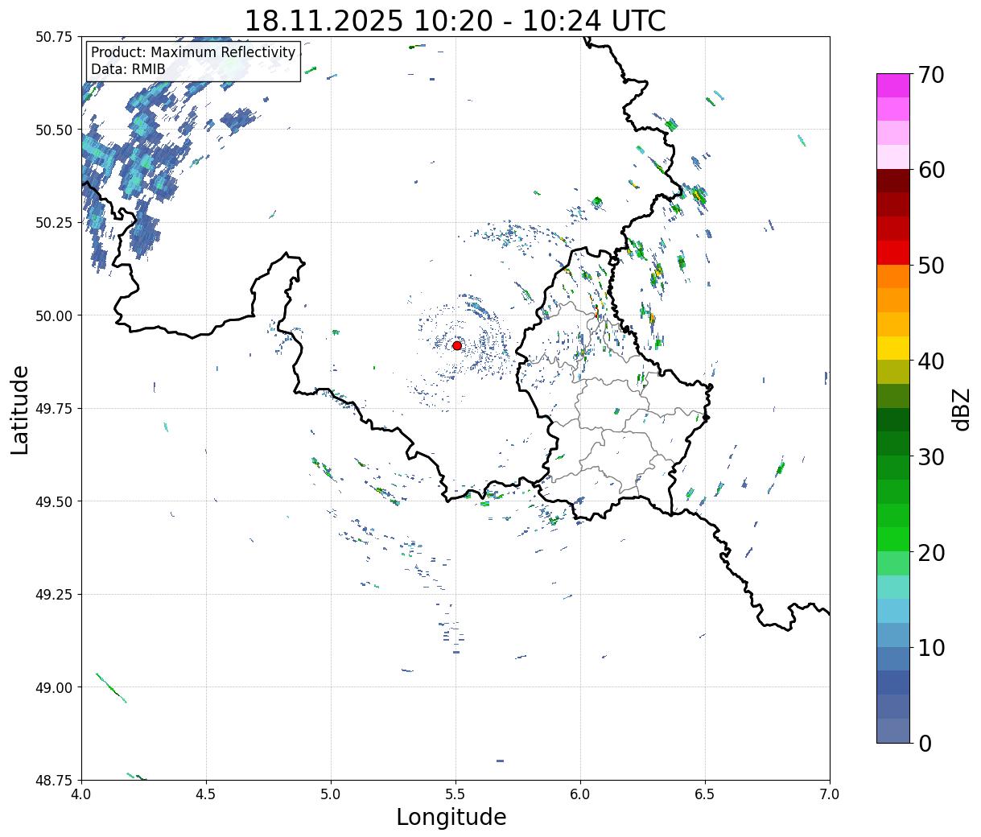This screenshot has width=981, height=837.
Task: Select the 'Product: Maximum Reflectivity' text line
Action: [x=193, y=52]
